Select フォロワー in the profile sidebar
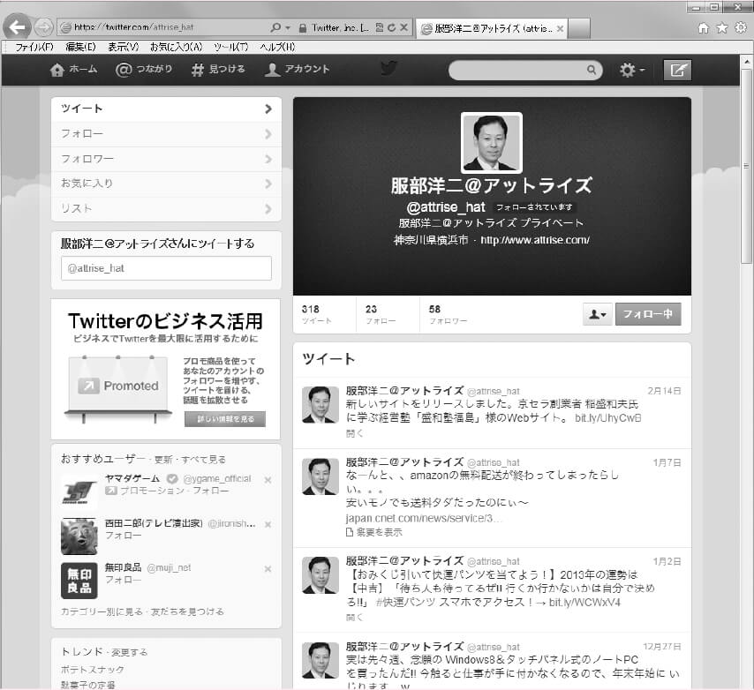Screen dimensions: 754x690 point(166,159)
